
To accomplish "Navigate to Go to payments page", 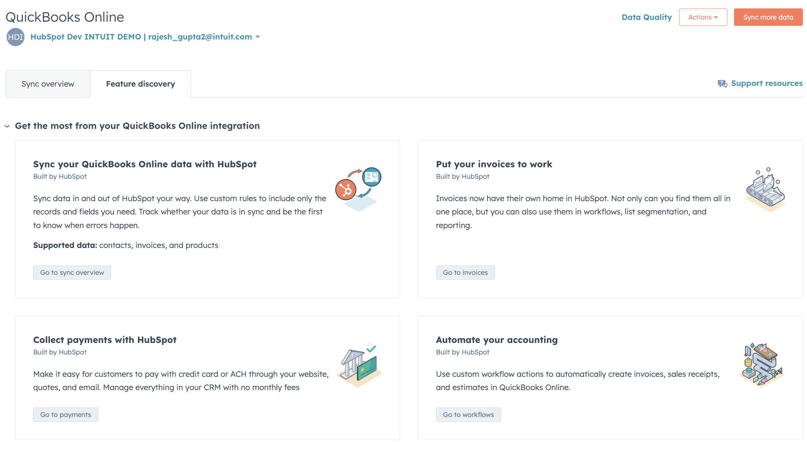I will (65, 415).
